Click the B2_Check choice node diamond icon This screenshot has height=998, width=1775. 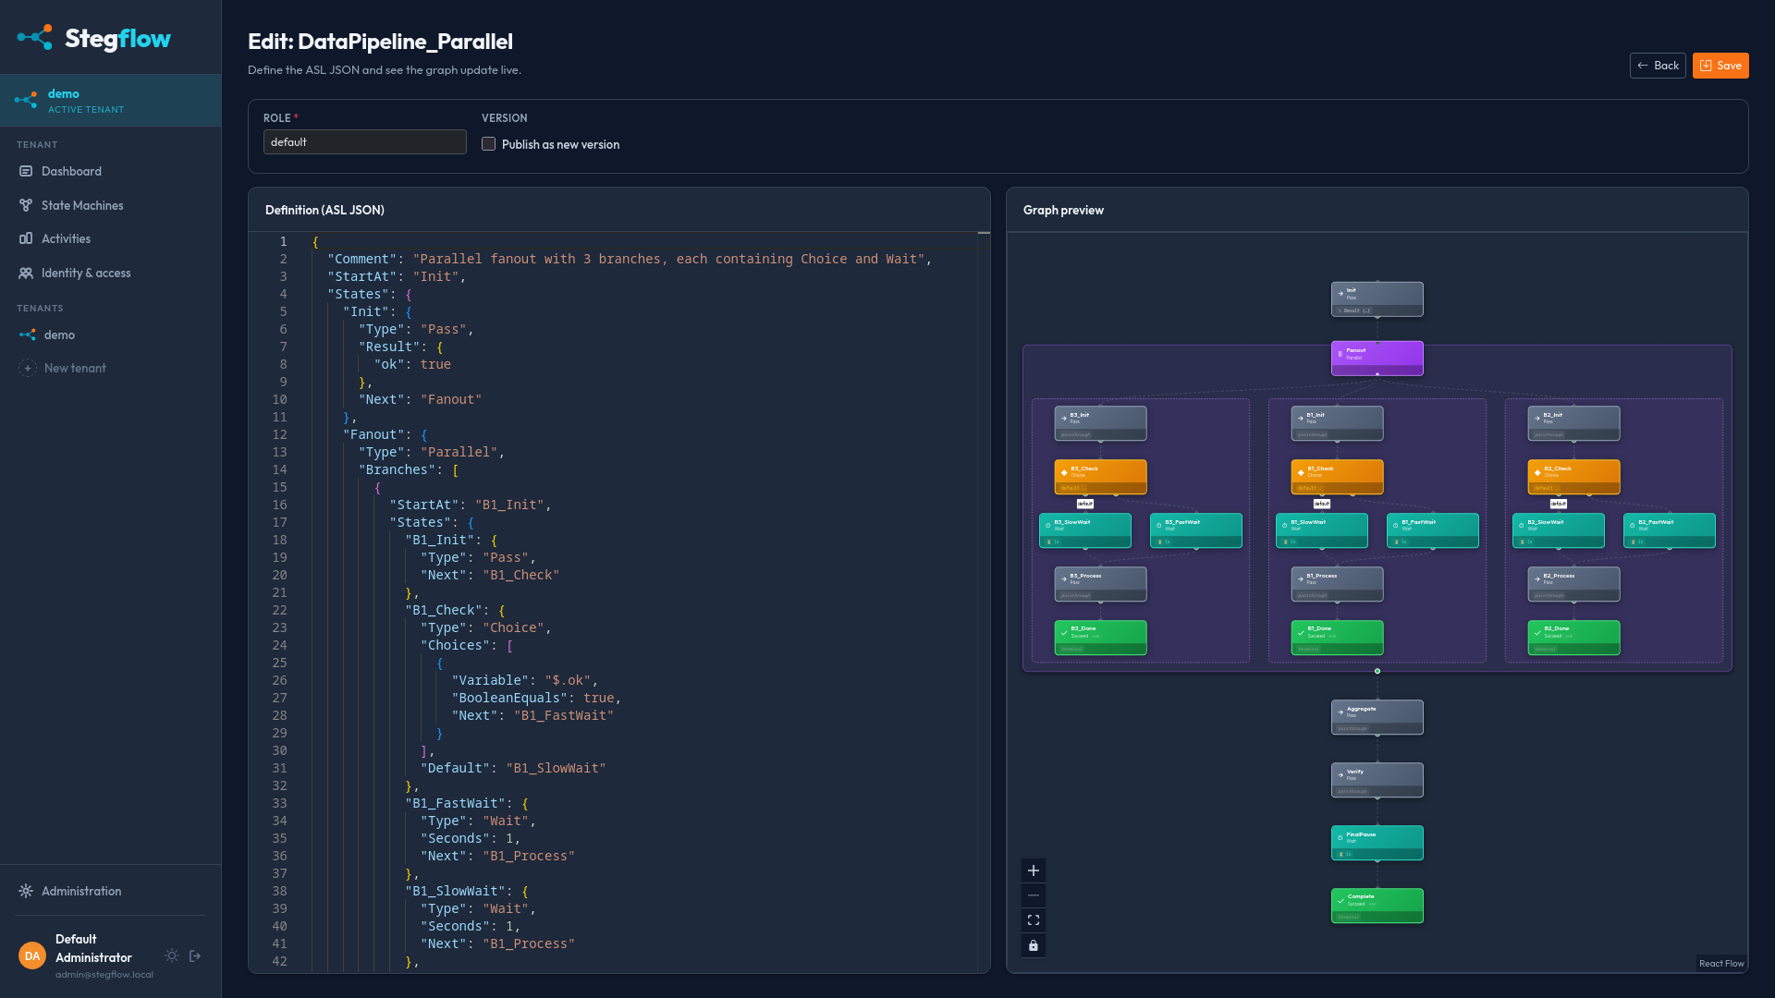[1537, 472]
